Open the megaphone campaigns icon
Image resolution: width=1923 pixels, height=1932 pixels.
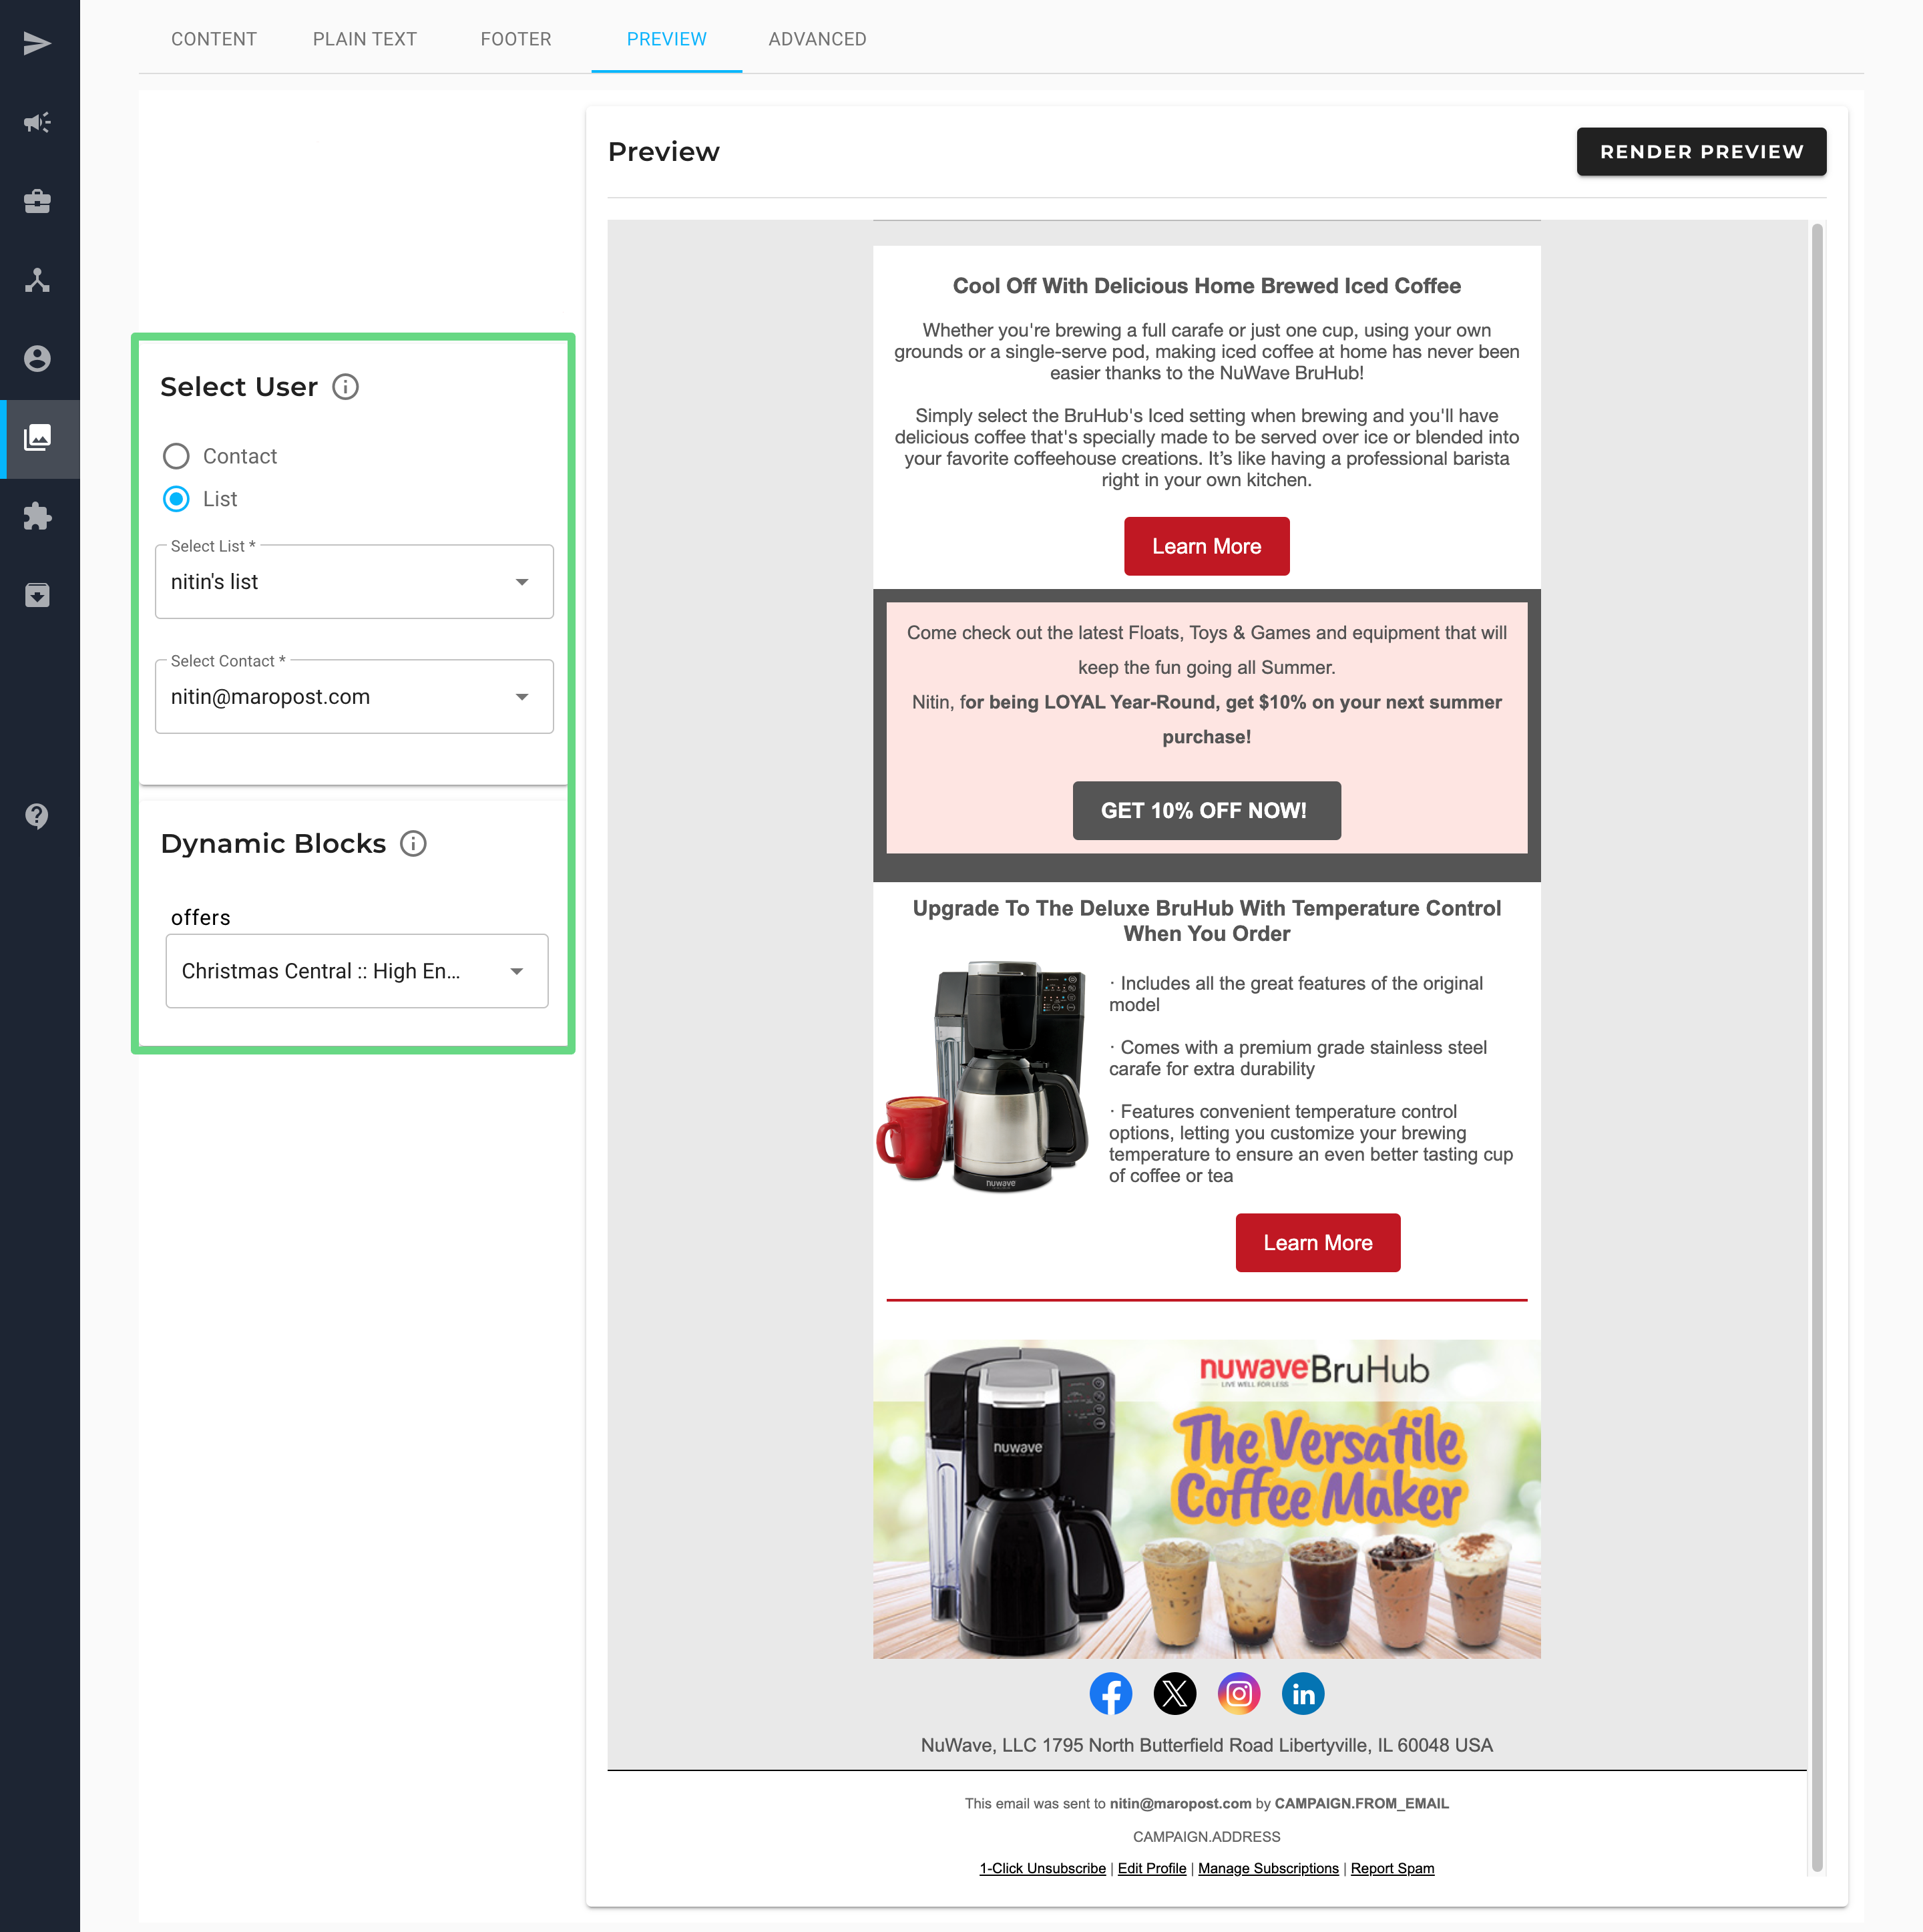[x=37, y=122]
